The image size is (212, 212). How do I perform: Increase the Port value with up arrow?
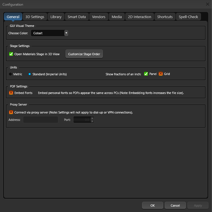click(92, 118)
